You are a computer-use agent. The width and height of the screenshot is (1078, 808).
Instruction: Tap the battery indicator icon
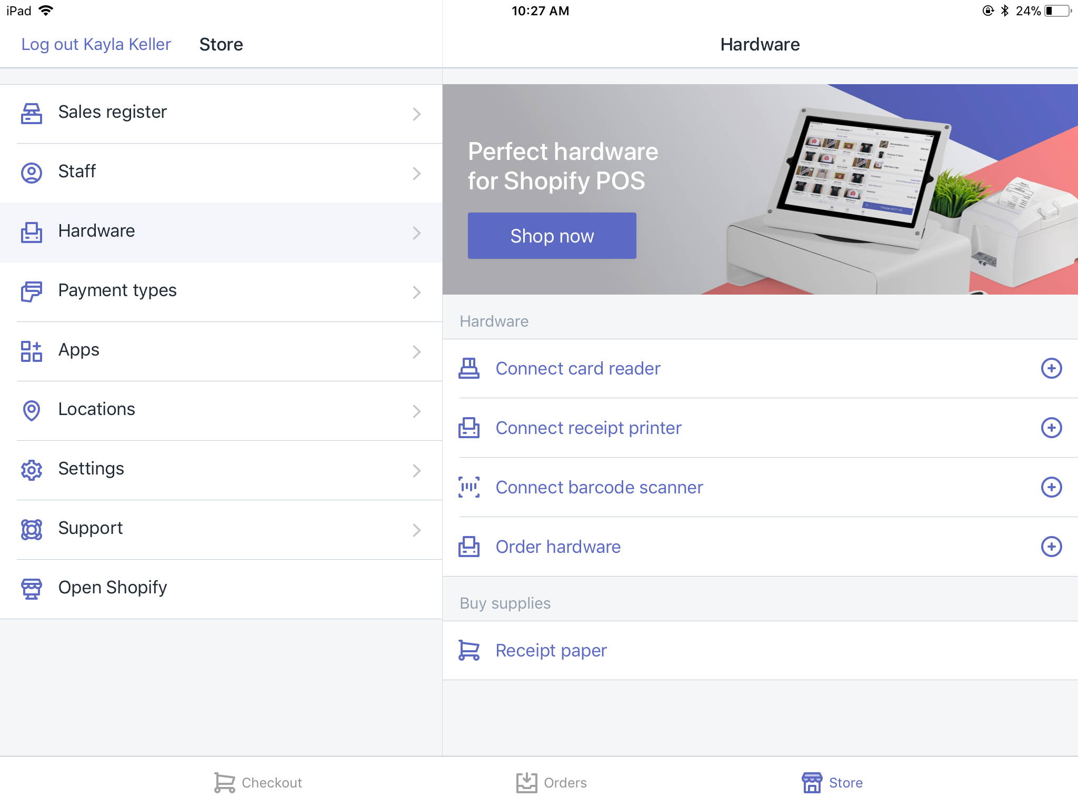coord(1057,11)
